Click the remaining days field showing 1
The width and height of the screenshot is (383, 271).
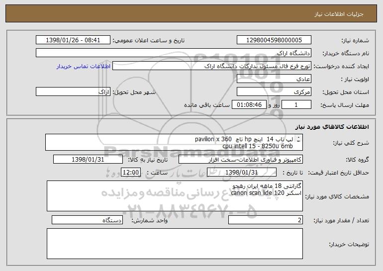(296, 105)
